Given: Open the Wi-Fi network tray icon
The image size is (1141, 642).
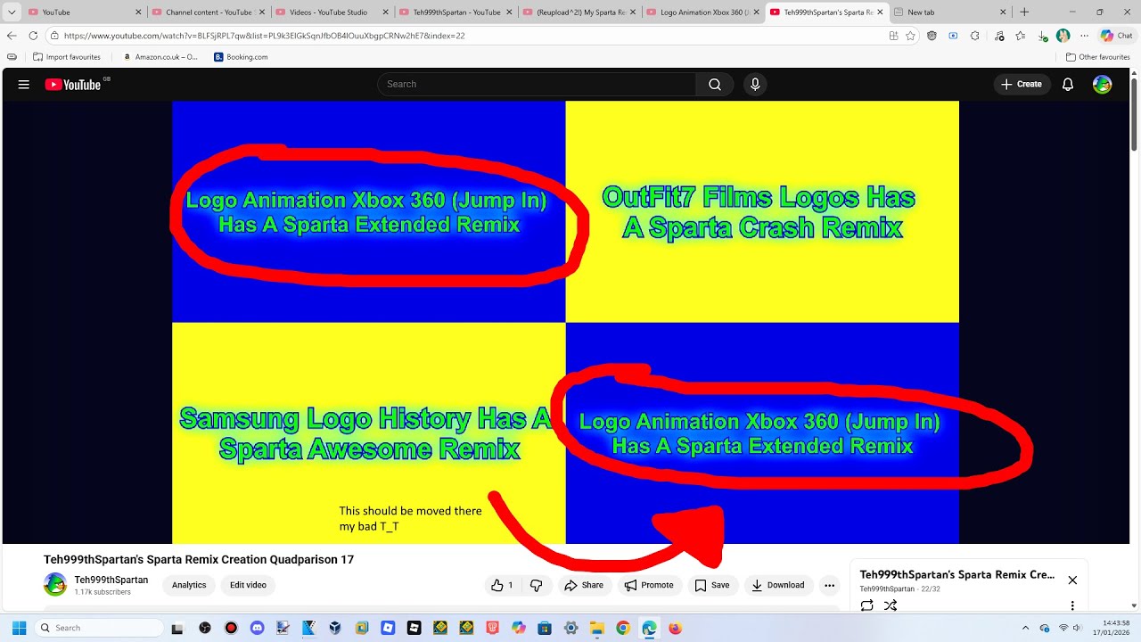Looking at the screenshot, I should pos(1063,628).
